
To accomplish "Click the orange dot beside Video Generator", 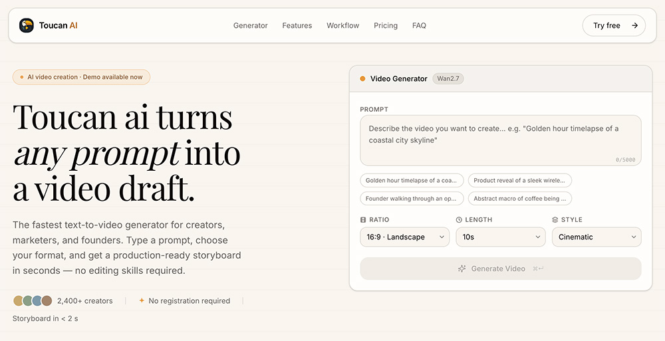I will coord(362,78).
